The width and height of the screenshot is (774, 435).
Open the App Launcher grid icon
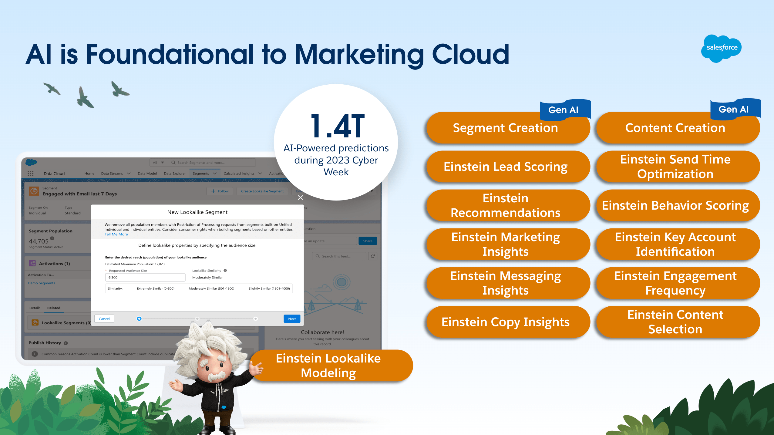point(30,174)
